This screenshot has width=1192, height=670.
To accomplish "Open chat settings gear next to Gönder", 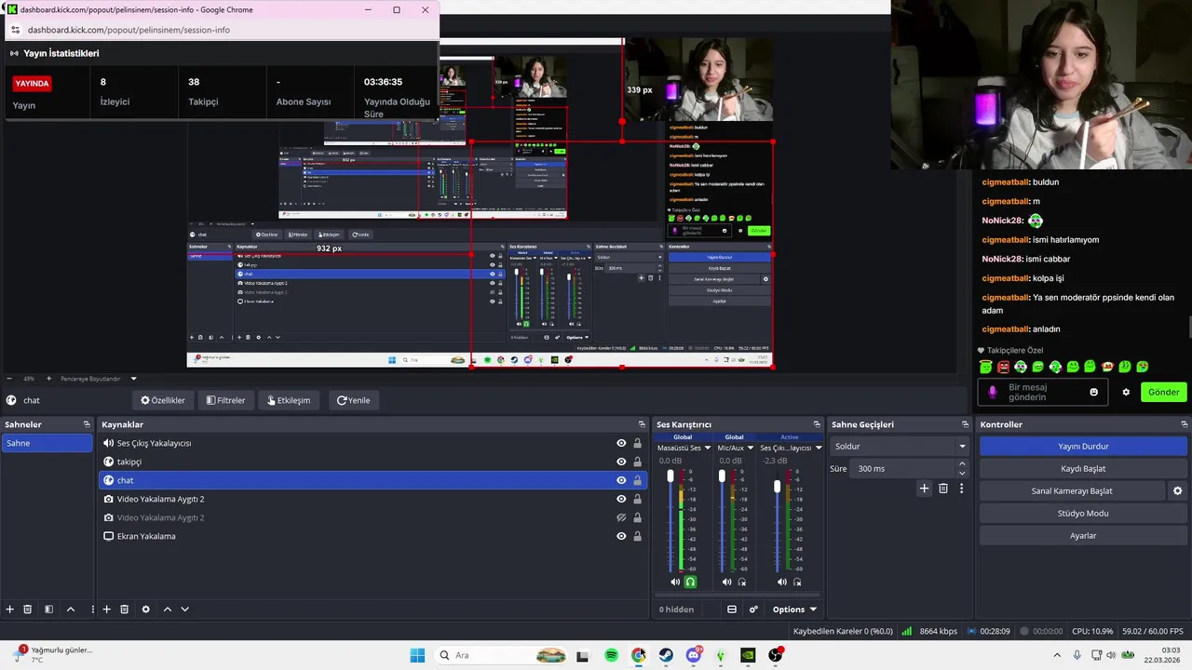I will (x=1126, y=392).
